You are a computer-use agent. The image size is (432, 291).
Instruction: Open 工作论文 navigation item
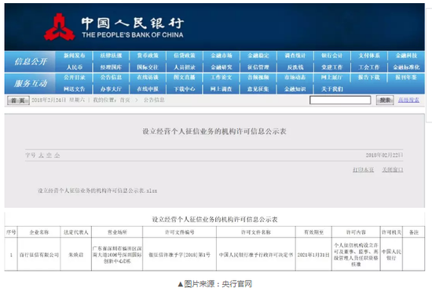point(221,78)
